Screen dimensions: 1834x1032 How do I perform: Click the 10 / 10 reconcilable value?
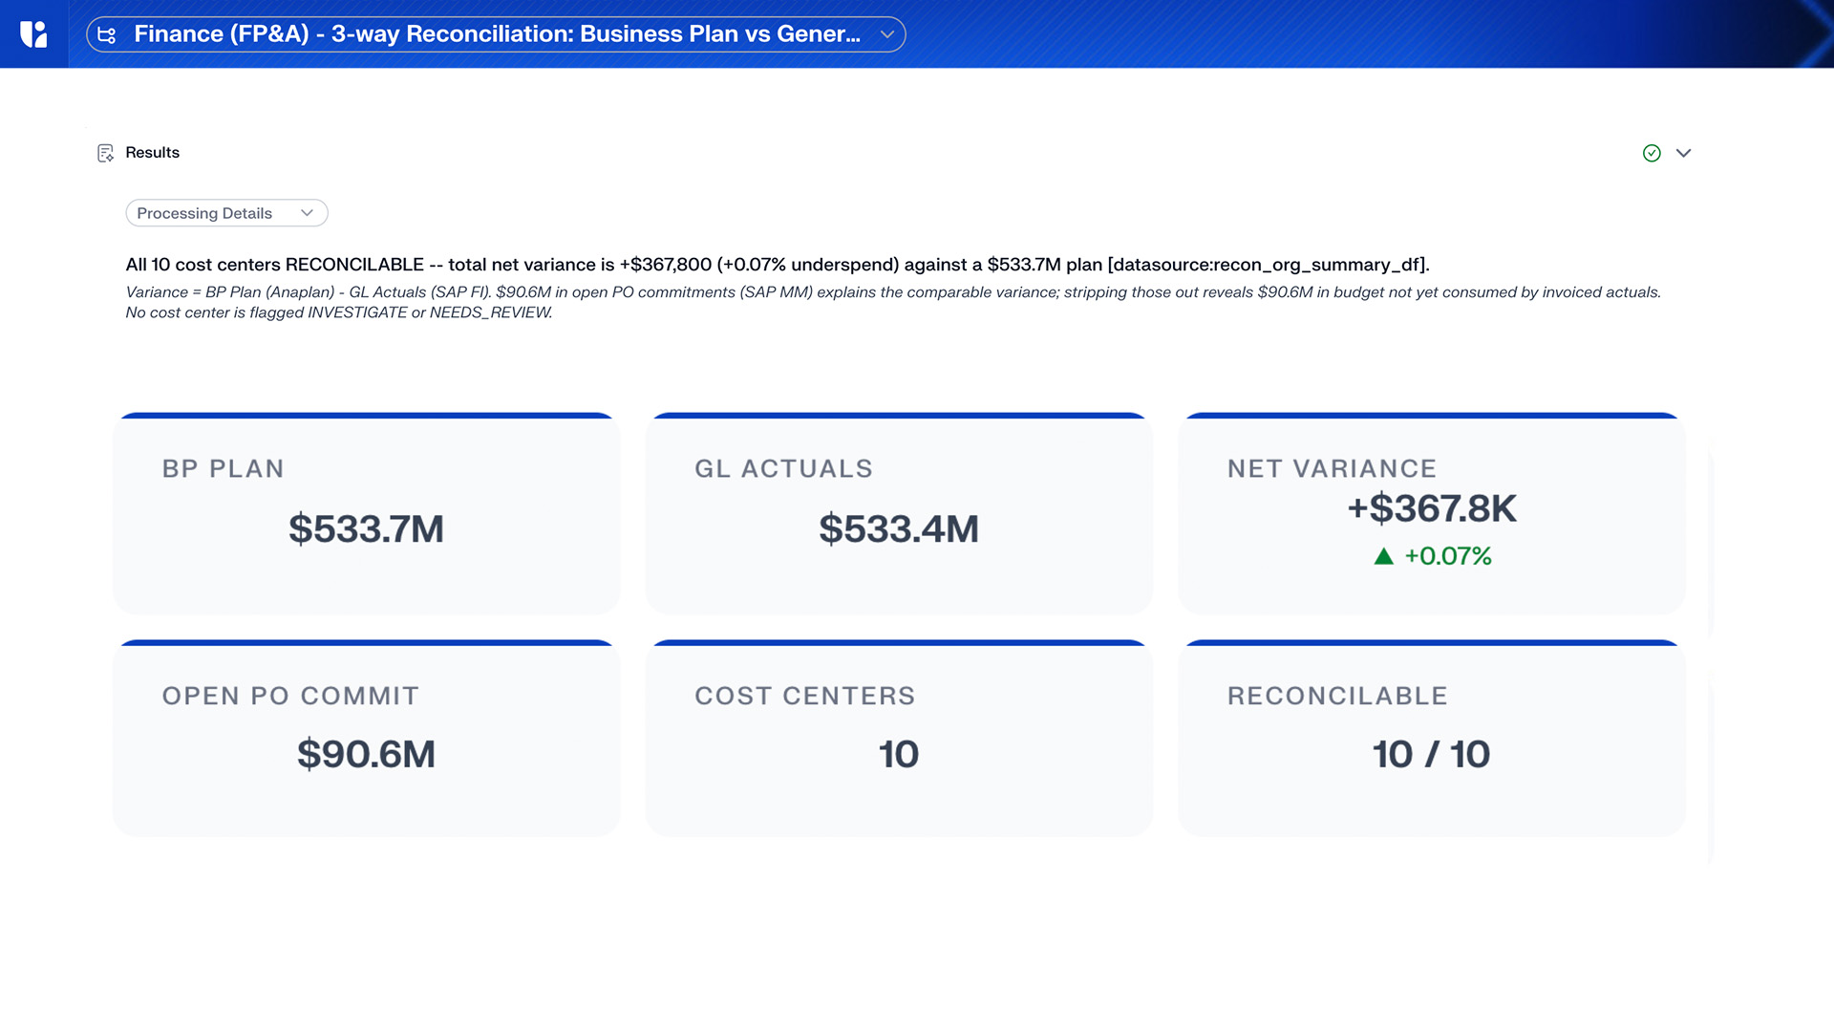1432,754
